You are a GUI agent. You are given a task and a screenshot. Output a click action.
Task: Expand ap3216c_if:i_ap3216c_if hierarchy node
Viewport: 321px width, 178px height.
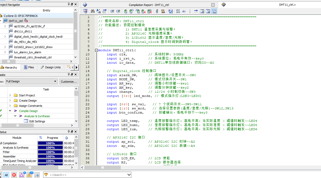(5, 26)
